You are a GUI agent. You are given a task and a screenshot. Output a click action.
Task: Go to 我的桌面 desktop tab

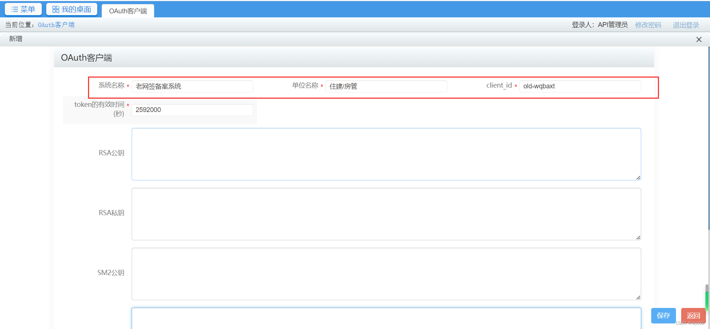pos(72,9)
